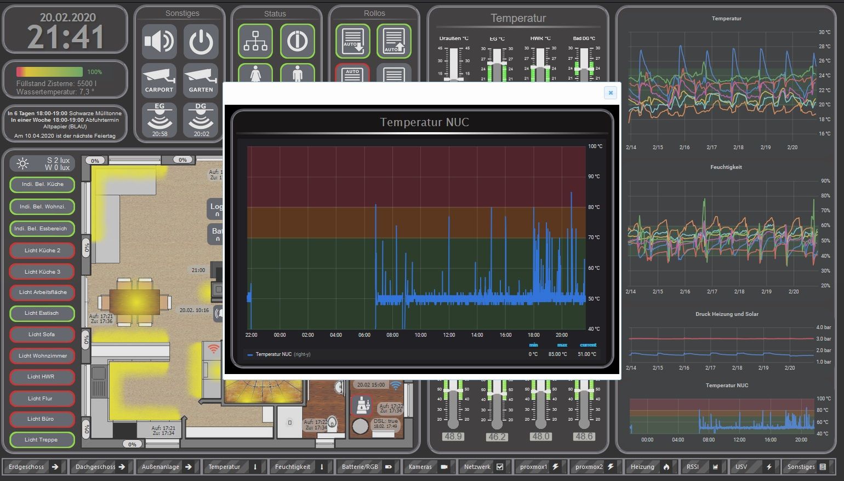
Task: Click the plain Rollos shutter icon
Action: pos(394,73)
